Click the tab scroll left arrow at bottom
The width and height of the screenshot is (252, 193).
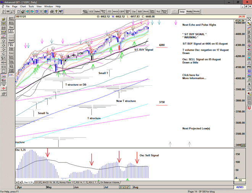pos(17,183)
